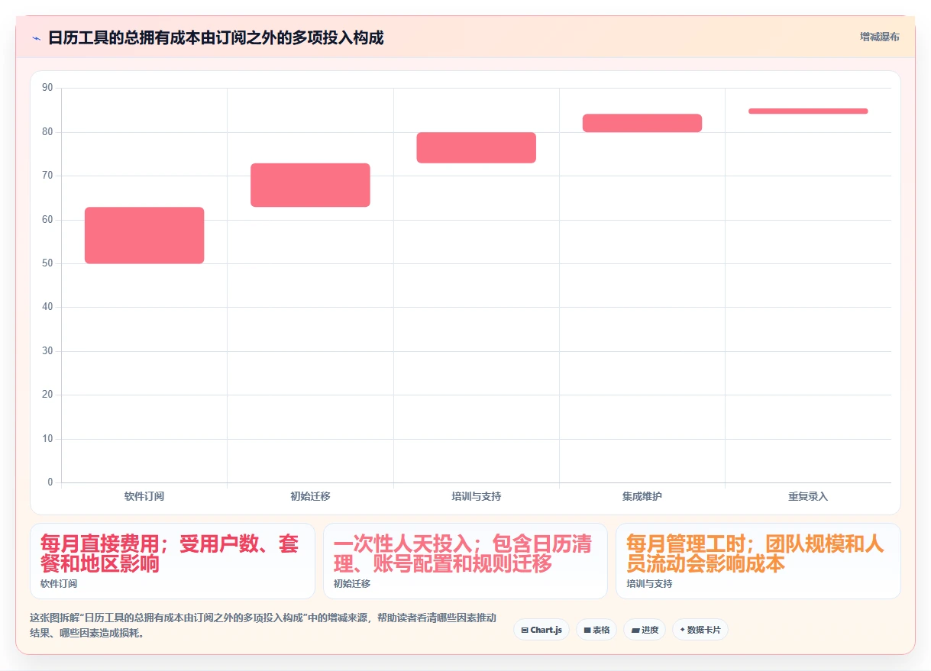This screenshot has height=671, width=931.
Task: Click the y-axis value 90
Action: 47,88
